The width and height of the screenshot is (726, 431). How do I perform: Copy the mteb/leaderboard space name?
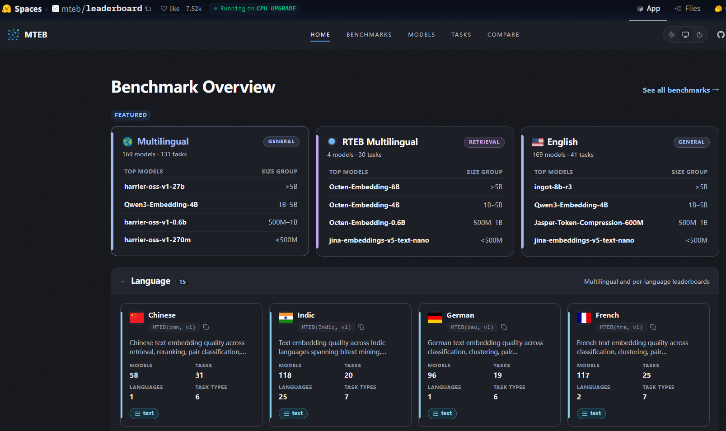pos(148,9)
